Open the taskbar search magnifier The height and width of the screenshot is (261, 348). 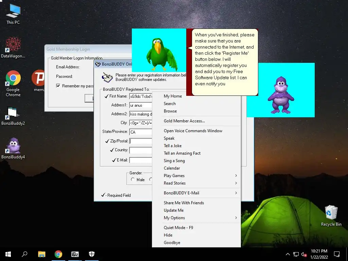[24, 254]
